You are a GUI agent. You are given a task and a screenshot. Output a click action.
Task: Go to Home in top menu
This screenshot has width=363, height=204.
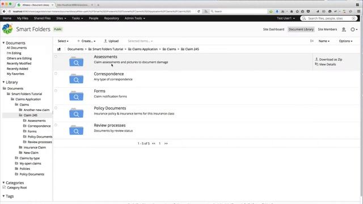coord(7,18)
